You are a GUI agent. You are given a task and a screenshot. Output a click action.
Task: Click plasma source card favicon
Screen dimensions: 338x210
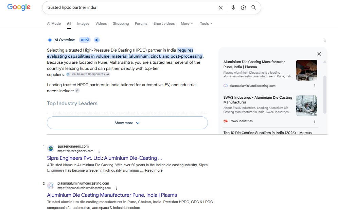coord(226,86)
